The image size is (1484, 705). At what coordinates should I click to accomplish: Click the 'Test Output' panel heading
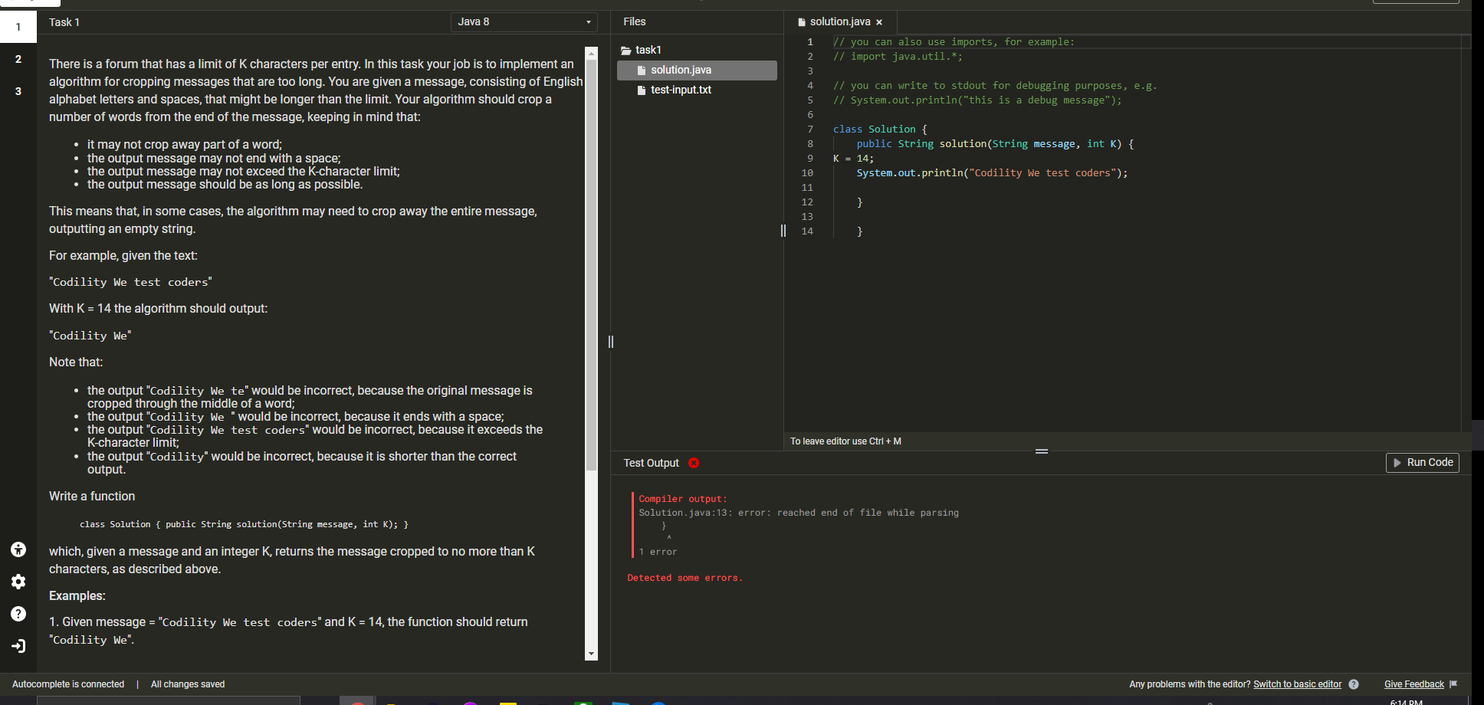click(652, 463)
